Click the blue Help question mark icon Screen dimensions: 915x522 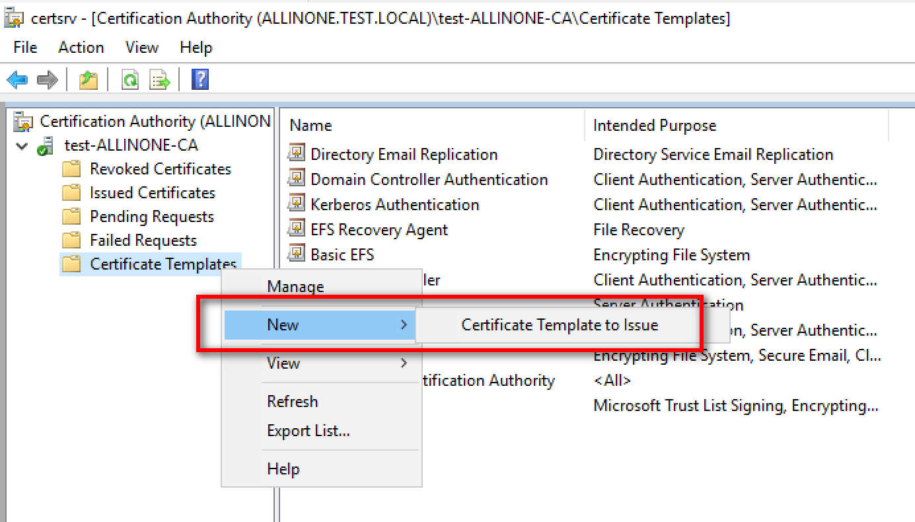tap(200, 81)
